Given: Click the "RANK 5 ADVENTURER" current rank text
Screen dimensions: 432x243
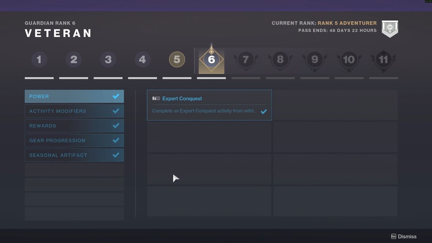Looking at the screenshot, I should pyautogui.click(x=347, y=23).
